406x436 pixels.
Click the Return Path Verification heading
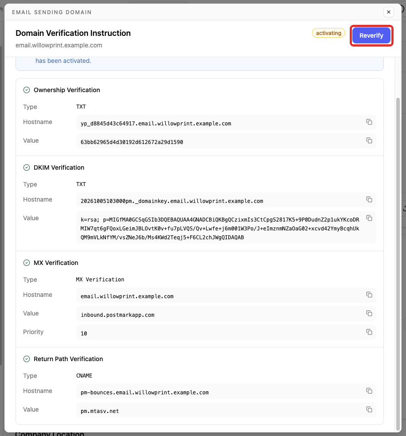pyautogui.click(x=68, y=359)
